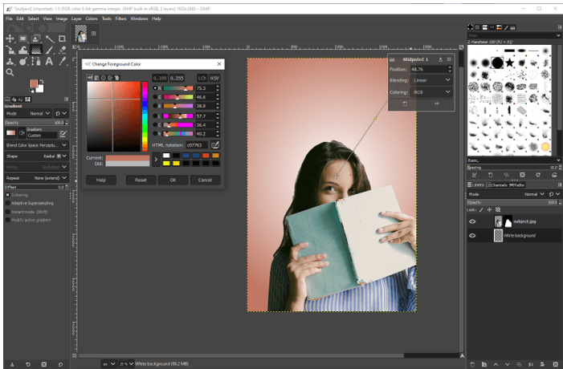Select the Crop tool
The height and width of the screenshot is (369, 563).
(x=62, y=39)
